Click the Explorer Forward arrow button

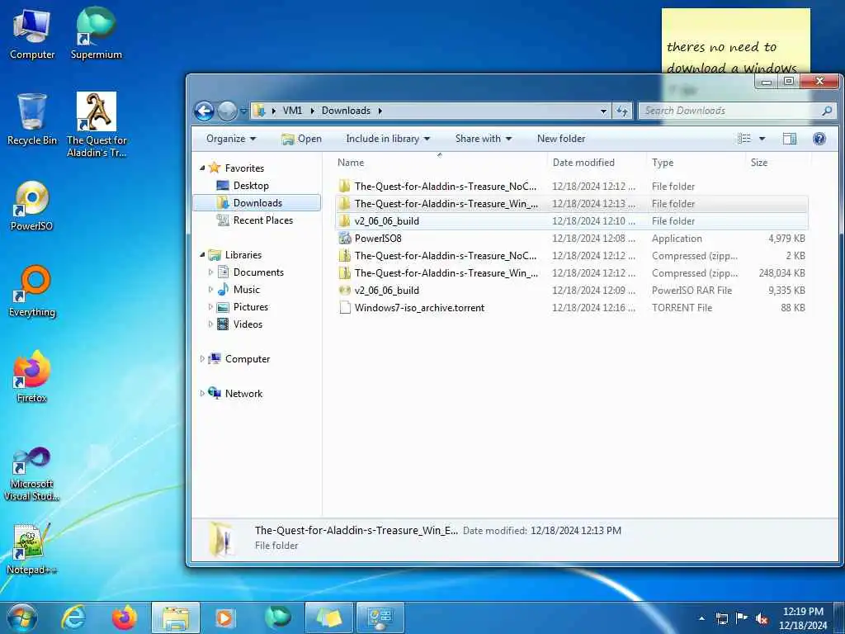(x=227, y=111)
